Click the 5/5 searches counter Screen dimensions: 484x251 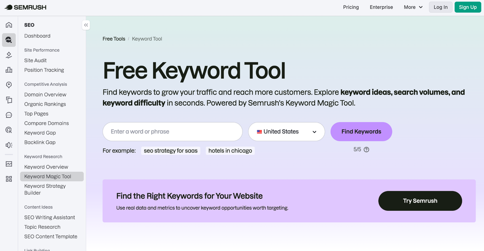(x=357, y=150)
